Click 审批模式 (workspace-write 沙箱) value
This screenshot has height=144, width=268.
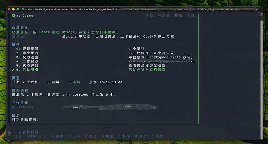161,57
